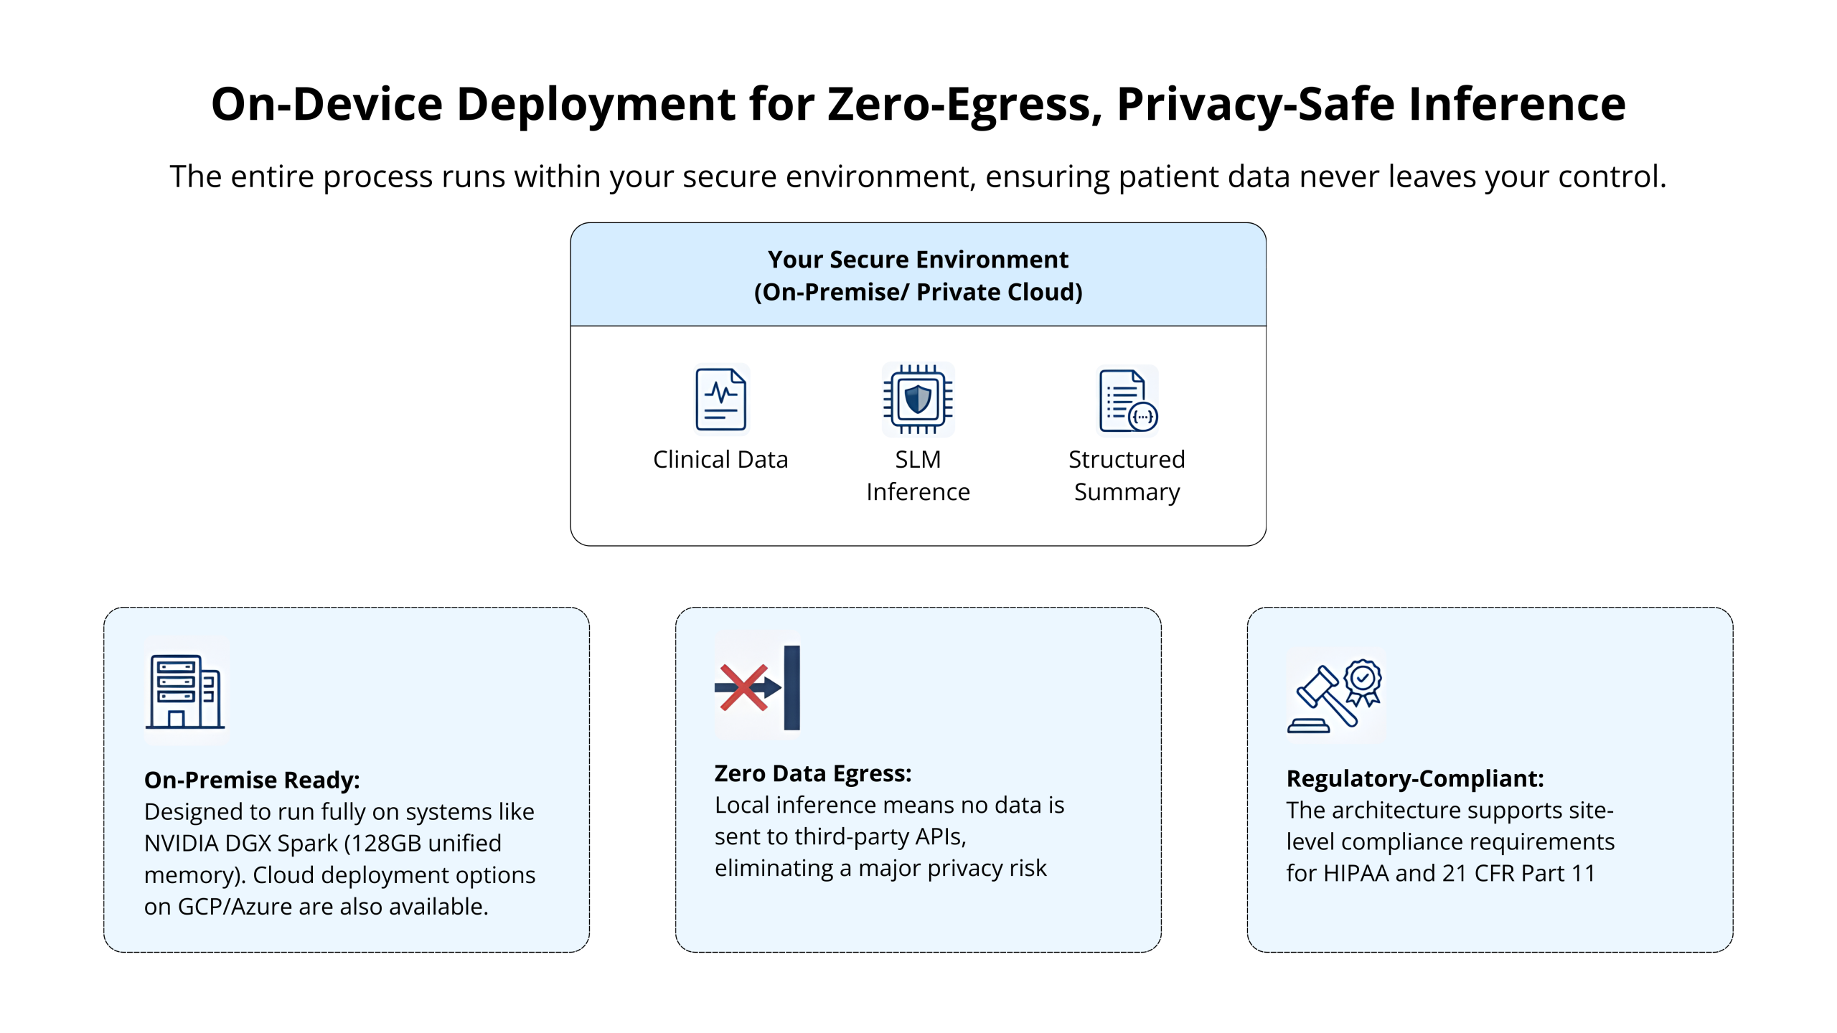Click the shield inside the SLM Inference icon
This screenshot has width=1837, height=1033.
coord(917,400)
